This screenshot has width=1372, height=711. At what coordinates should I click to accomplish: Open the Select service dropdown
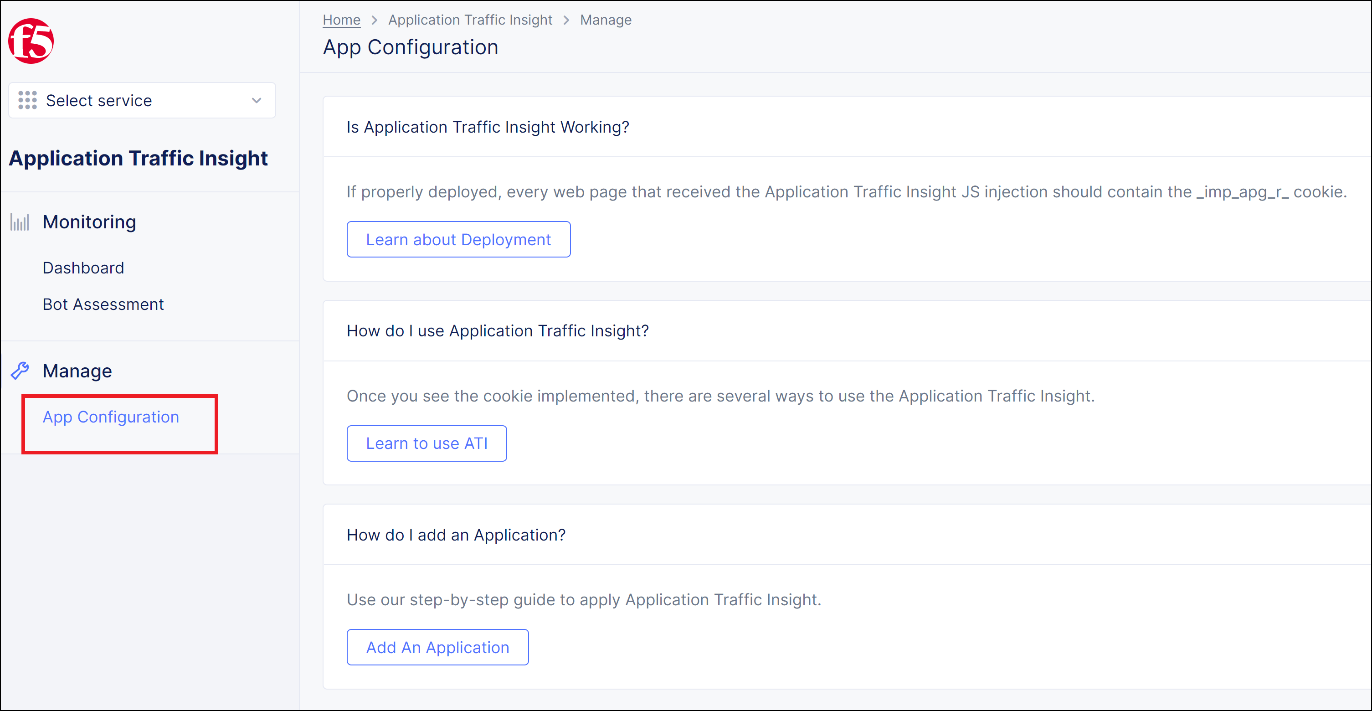pyautogui.click(x=141, y=100)
